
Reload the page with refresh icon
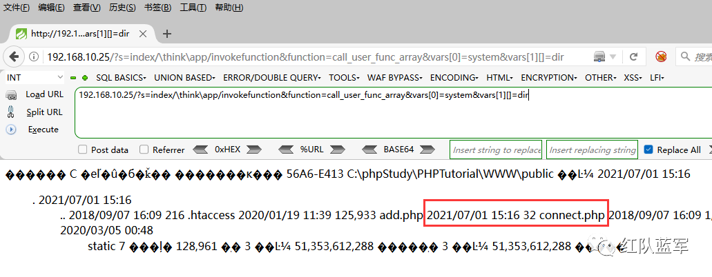point(633,57)
